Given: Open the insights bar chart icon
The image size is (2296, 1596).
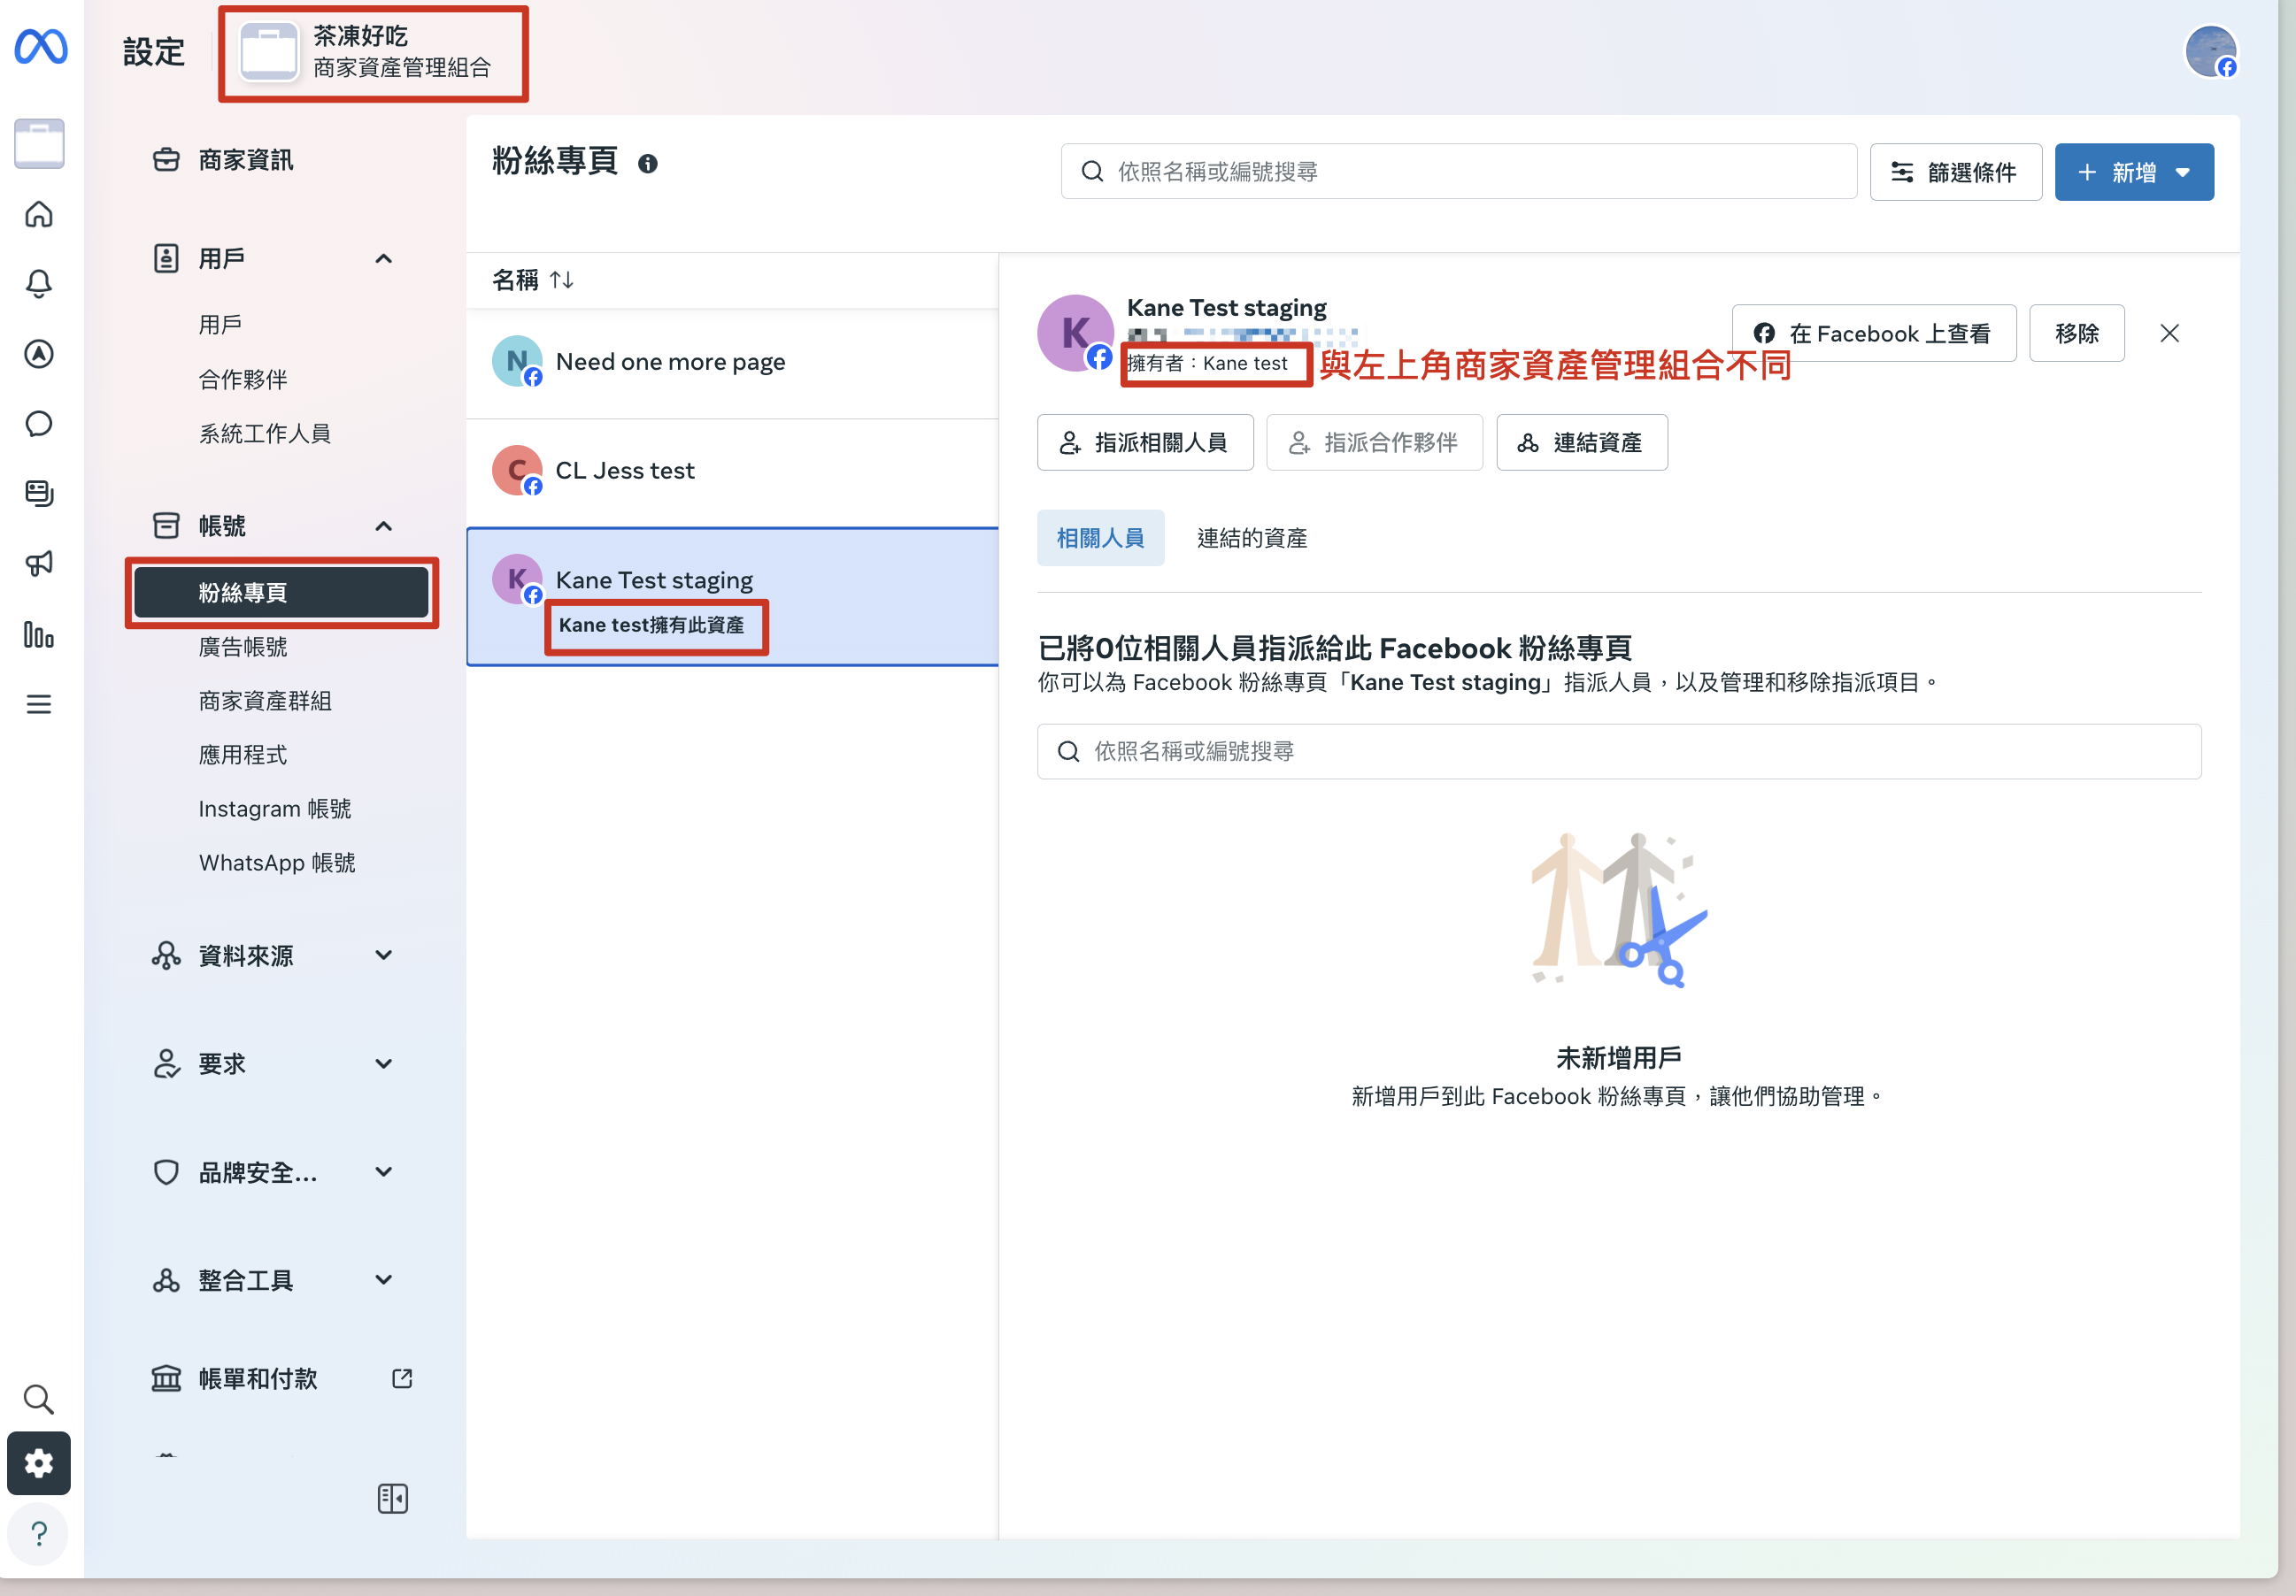Looking at the screenshot, I should tap(39, 634).
